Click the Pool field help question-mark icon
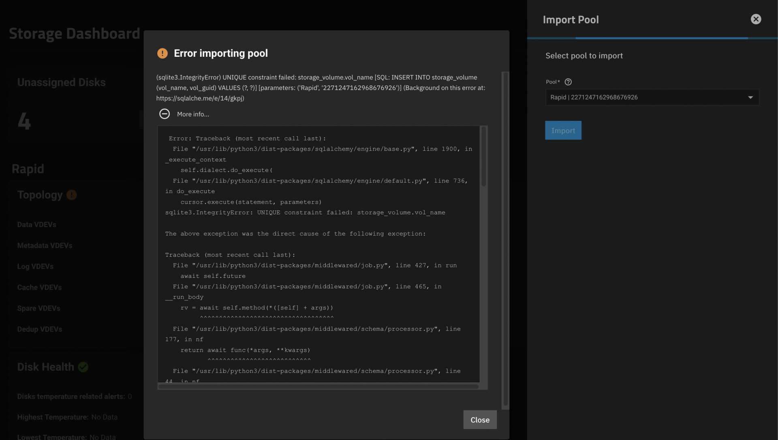Screen dimensions: 778x440 [568, 82]
